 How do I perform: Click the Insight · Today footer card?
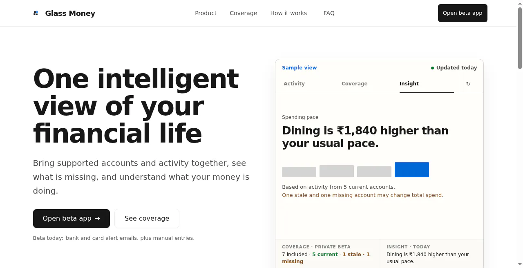click(431, 254)
